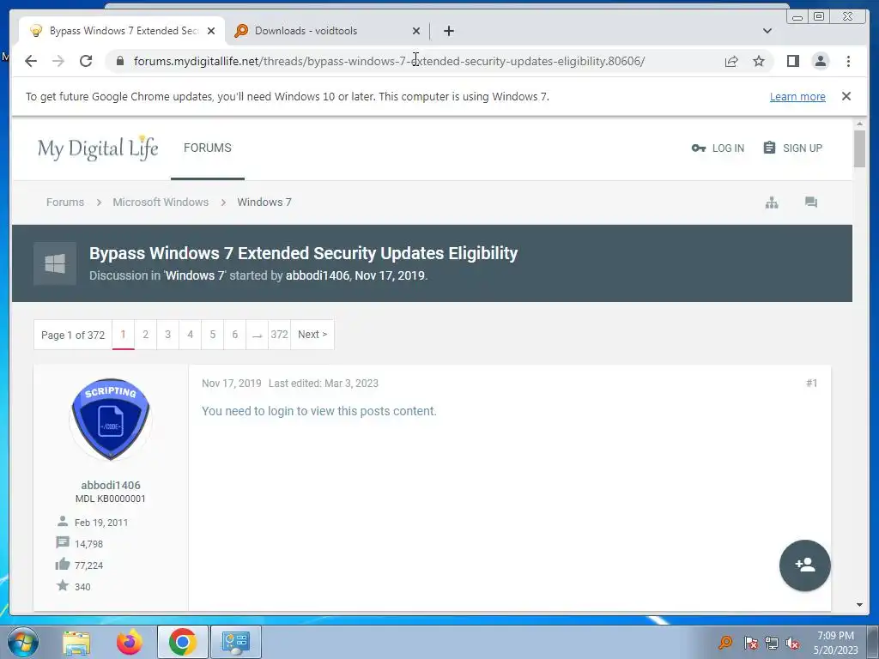Open Windows Explorer from taskbar
Viewport: 879px width, 659px height.
click(x=76, y=642)
